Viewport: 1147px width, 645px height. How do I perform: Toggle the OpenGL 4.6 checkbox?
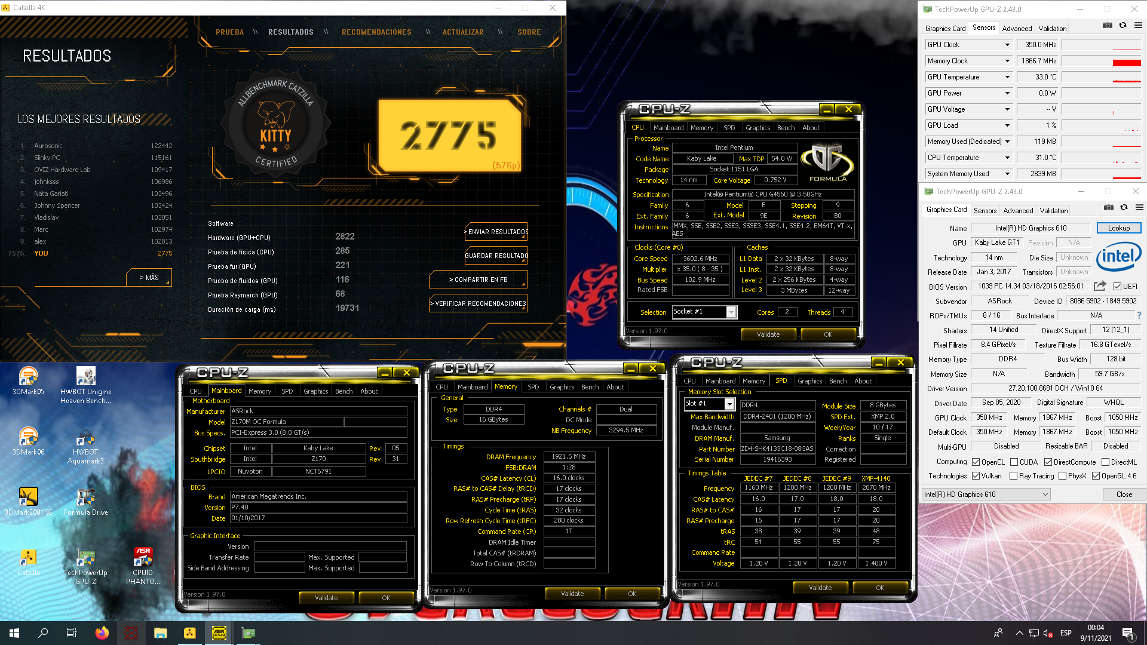click(1096, 476)
